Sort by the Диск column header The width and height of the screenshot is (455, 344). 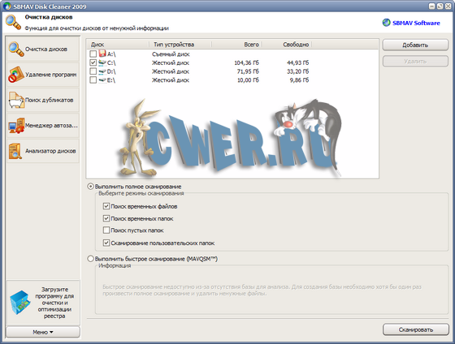pos(118,45)
